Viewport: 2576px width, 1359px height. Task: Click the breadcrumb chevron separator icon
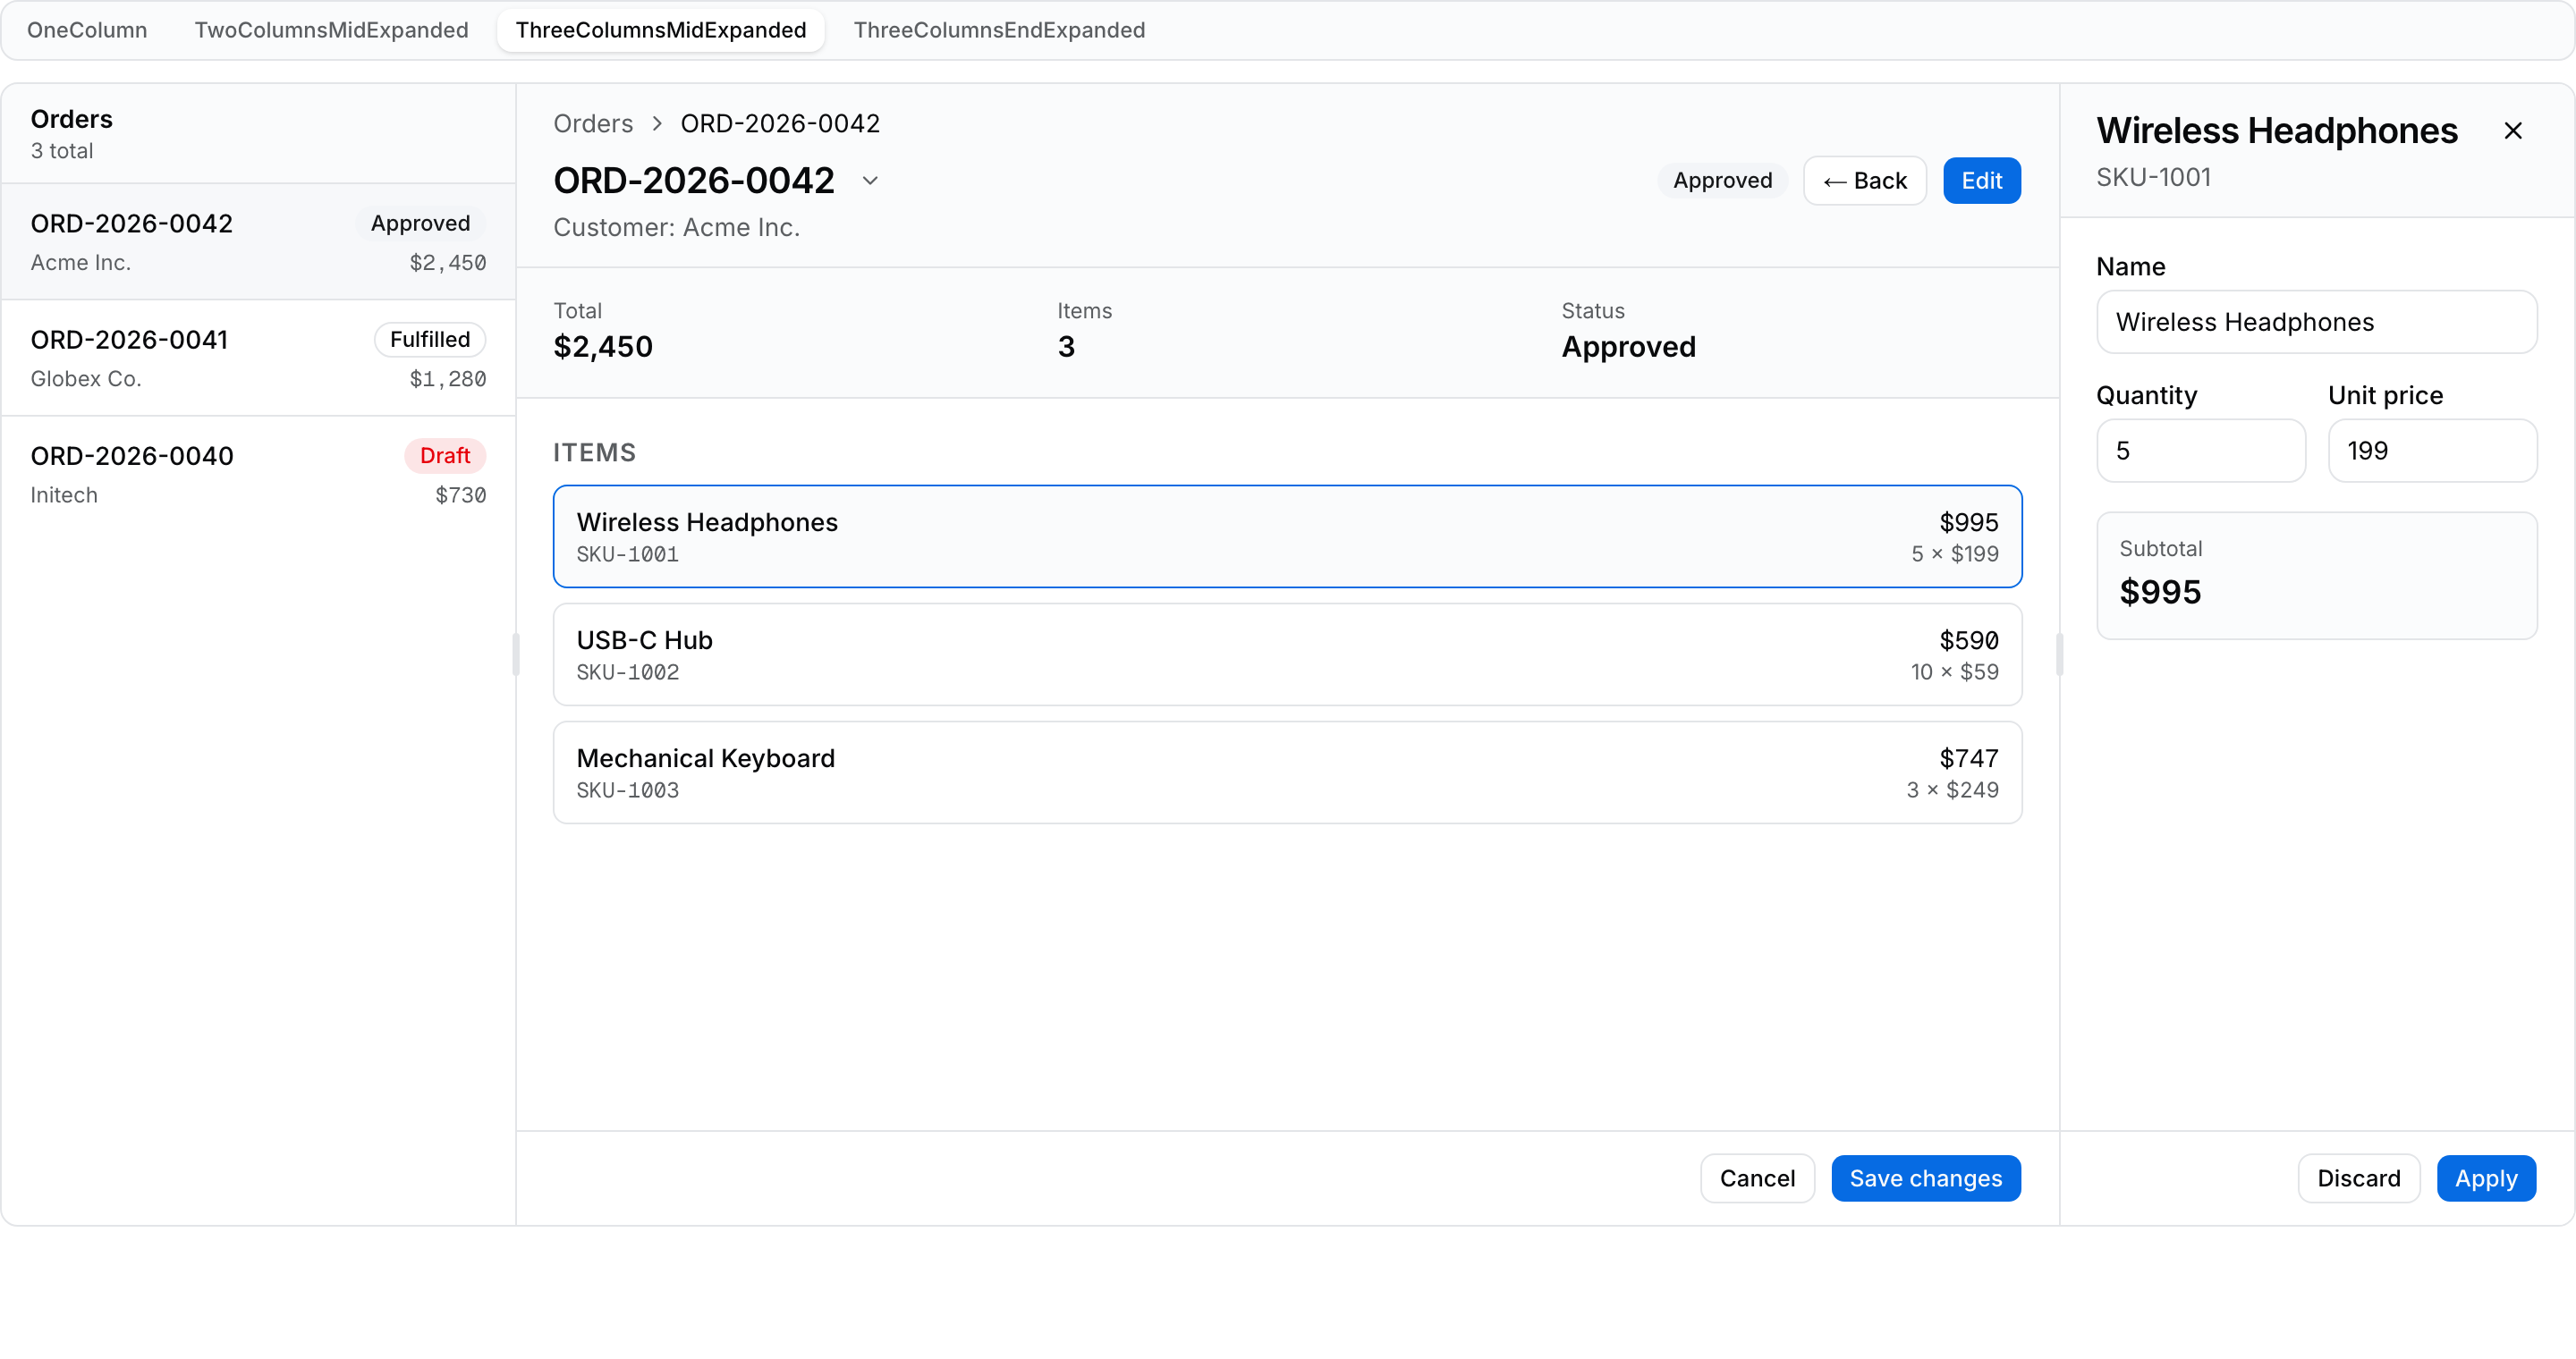pyautogui.click(x=657, y=124)
